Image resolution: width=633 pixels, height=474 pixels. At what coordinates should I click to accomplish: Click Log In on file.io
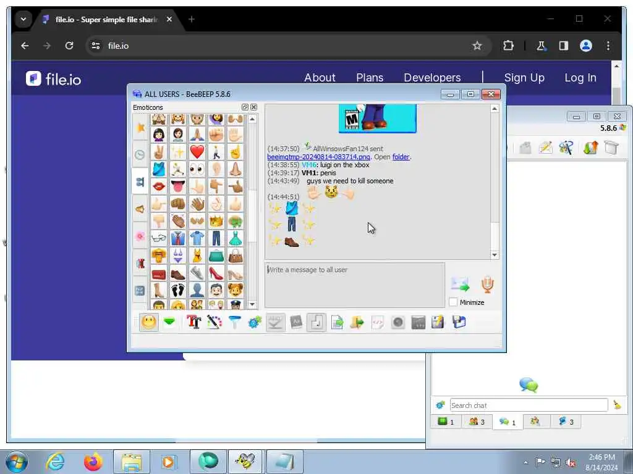click(580, 77)
